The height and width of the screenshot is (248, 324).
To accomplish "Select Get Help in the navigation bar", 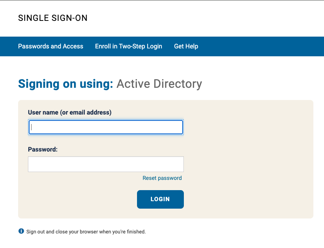I will [x=186, y=46].
